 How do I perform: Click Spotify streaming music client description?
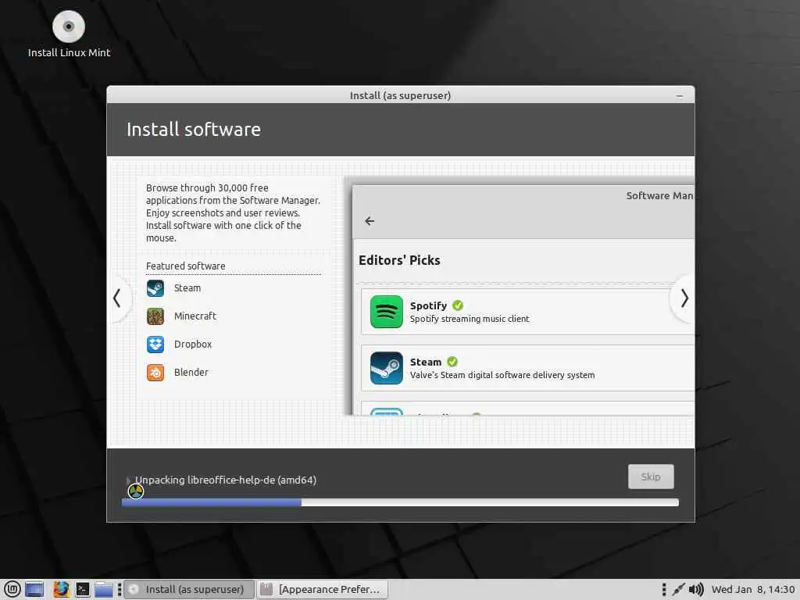pyautogui.click(x=470, y=319)
